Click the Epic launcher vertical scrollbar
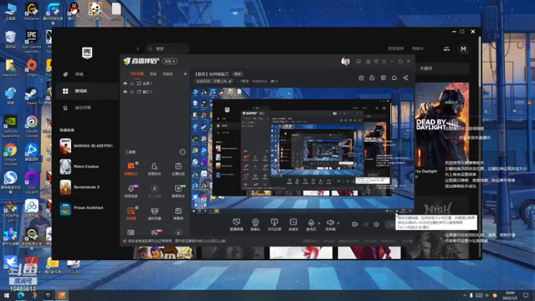 [x=479, y=62]
